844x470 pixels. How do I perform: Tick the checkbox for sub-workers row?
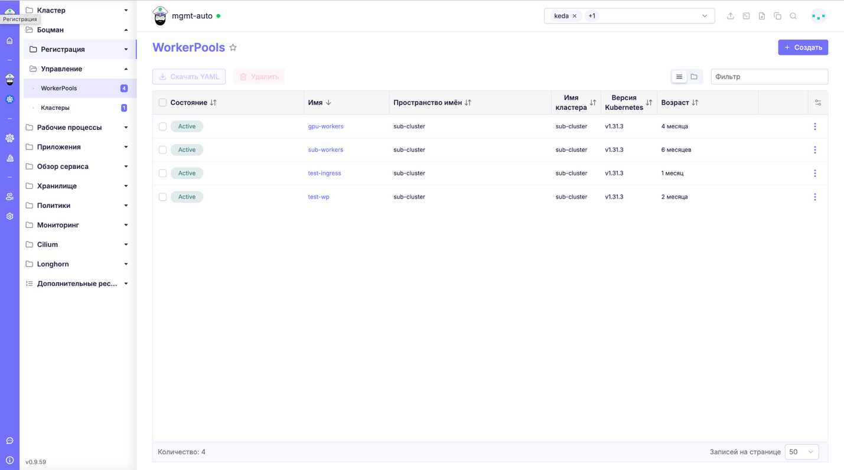(x=162, y=150)
